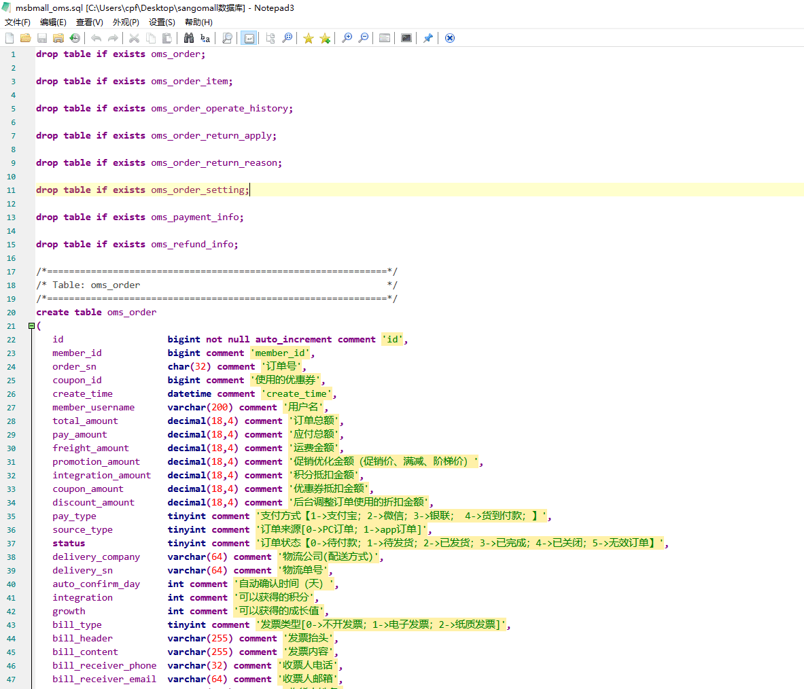Open the 编辑(E) menu

tap(53, 22)
